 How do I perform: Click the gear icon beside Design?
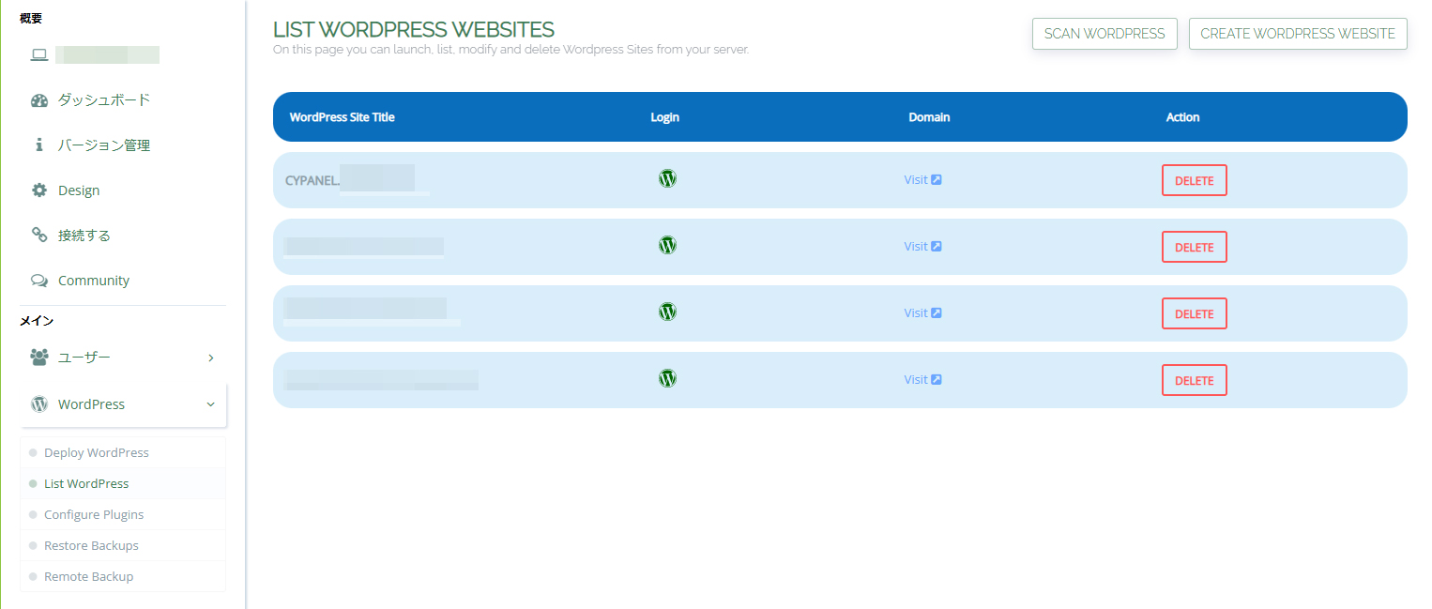tap(38, 190)
